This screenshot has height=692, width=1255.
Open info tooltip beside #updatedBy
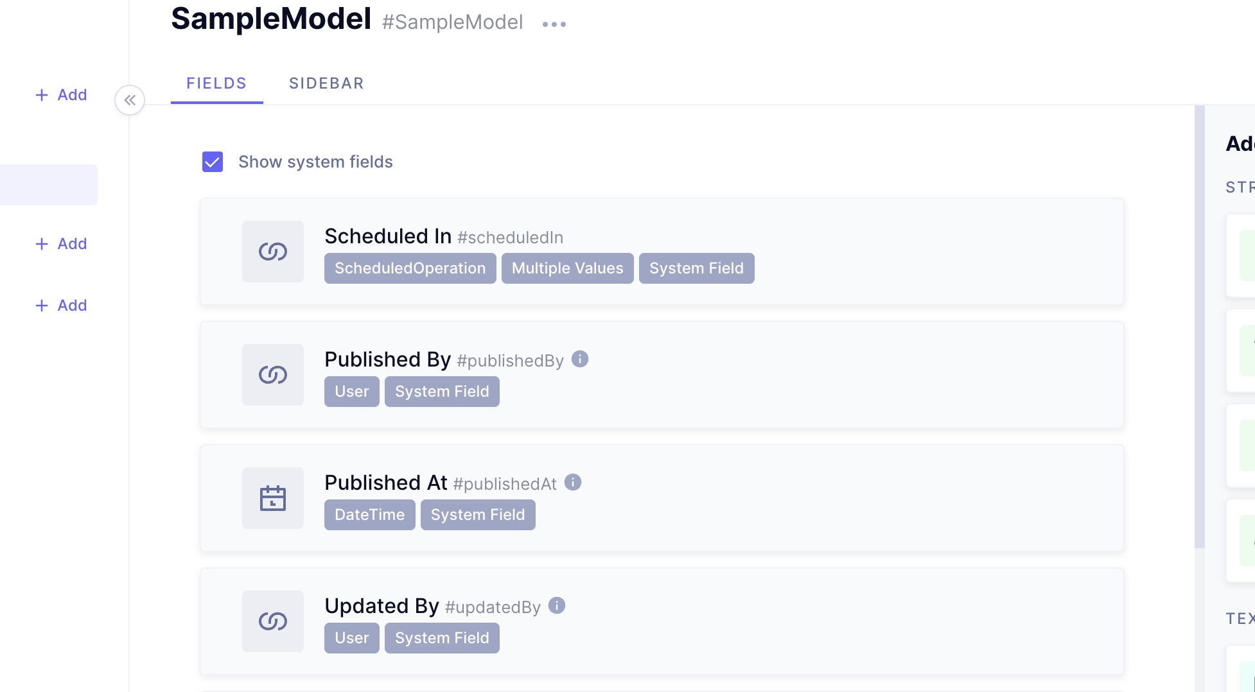click(x=556, y=605)
